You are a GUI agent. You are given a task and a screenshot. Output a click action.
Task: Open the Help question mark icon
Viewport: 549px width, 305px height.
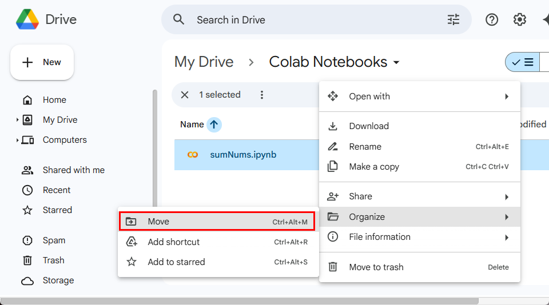coord(492,19)
